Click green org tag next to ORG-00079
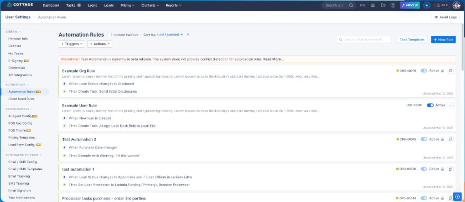 pyautogui.click(x=398, y=71)
